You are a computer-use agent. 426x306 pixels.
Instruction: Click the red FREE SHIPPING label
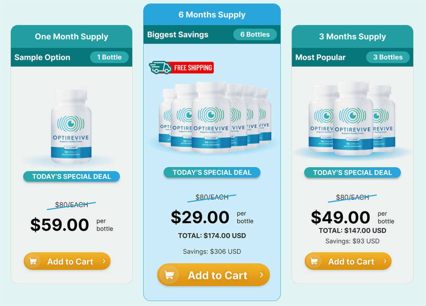click(x=193, y=68)
